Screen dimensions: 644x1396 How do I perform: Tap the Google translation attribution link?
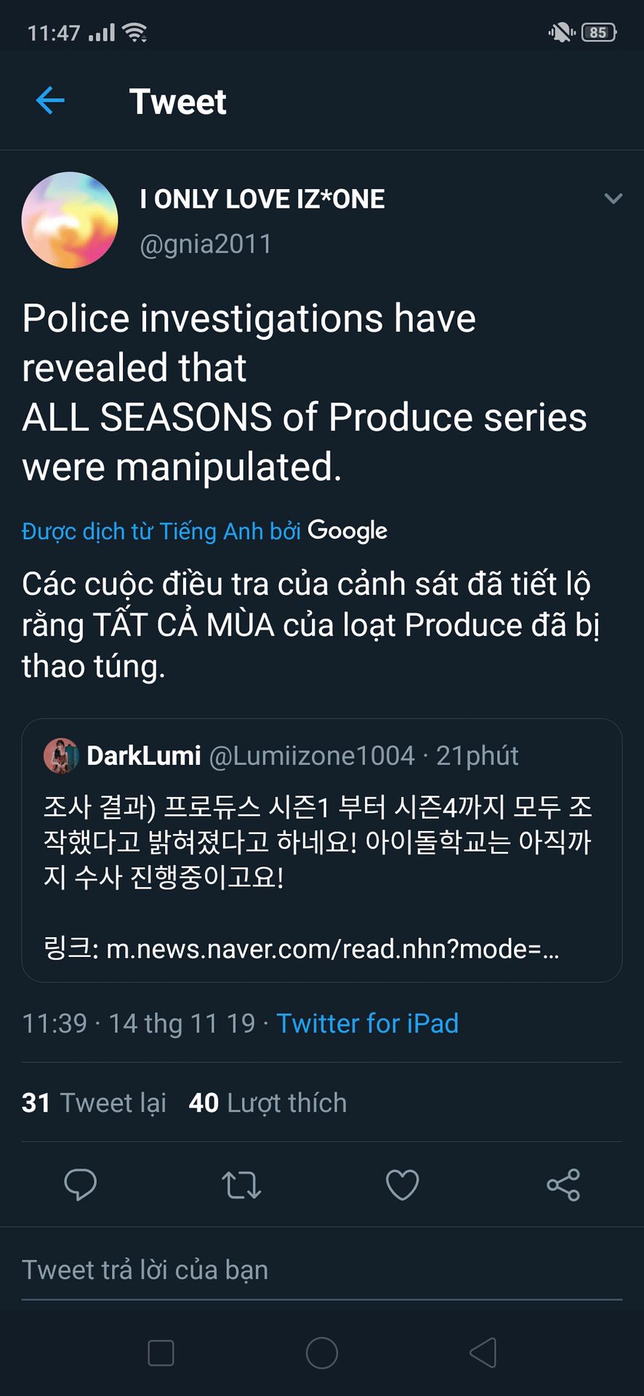[204, 531]
